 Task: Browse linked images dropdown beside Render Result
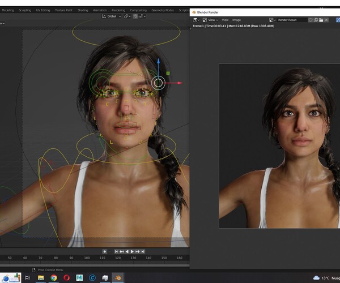[x=272, y=20]
